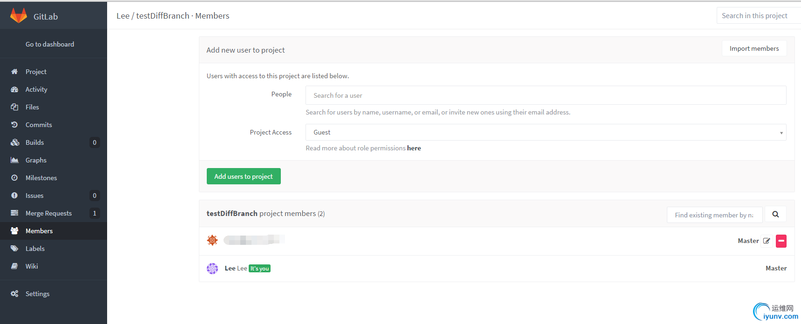Image resolution: width=801 pixels, height=324 pixels.
Task: Click the Settings gears icon
Action: (x=14, y=294)
